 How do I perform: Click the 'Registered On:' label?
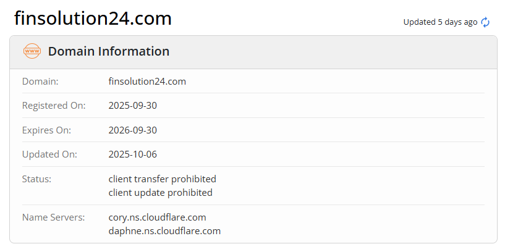[x=54, y=106]
